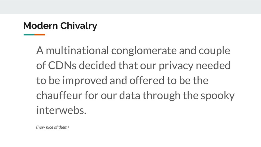Click the word 'offered' in the paragraph
The height and width of the screenshot is (147, 261).
147,80
